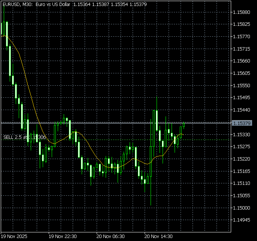Click the 19 Nov 2025 time axis label

point(14,237)
